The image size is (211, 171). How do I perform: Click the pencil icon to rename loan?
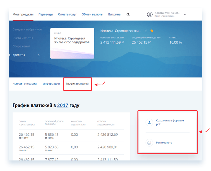(x=146, y=31)
